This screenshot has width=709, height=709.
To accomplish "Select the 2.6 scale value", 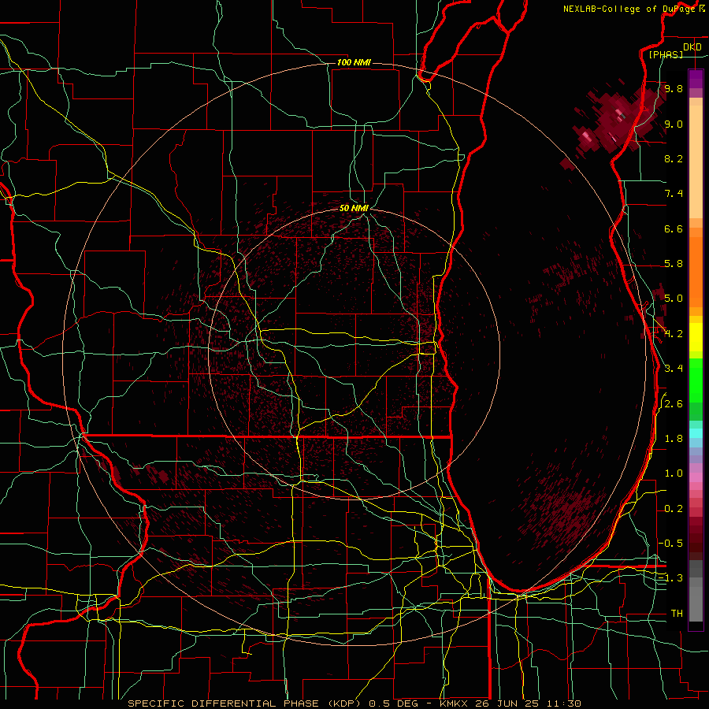I will point(674,404).
